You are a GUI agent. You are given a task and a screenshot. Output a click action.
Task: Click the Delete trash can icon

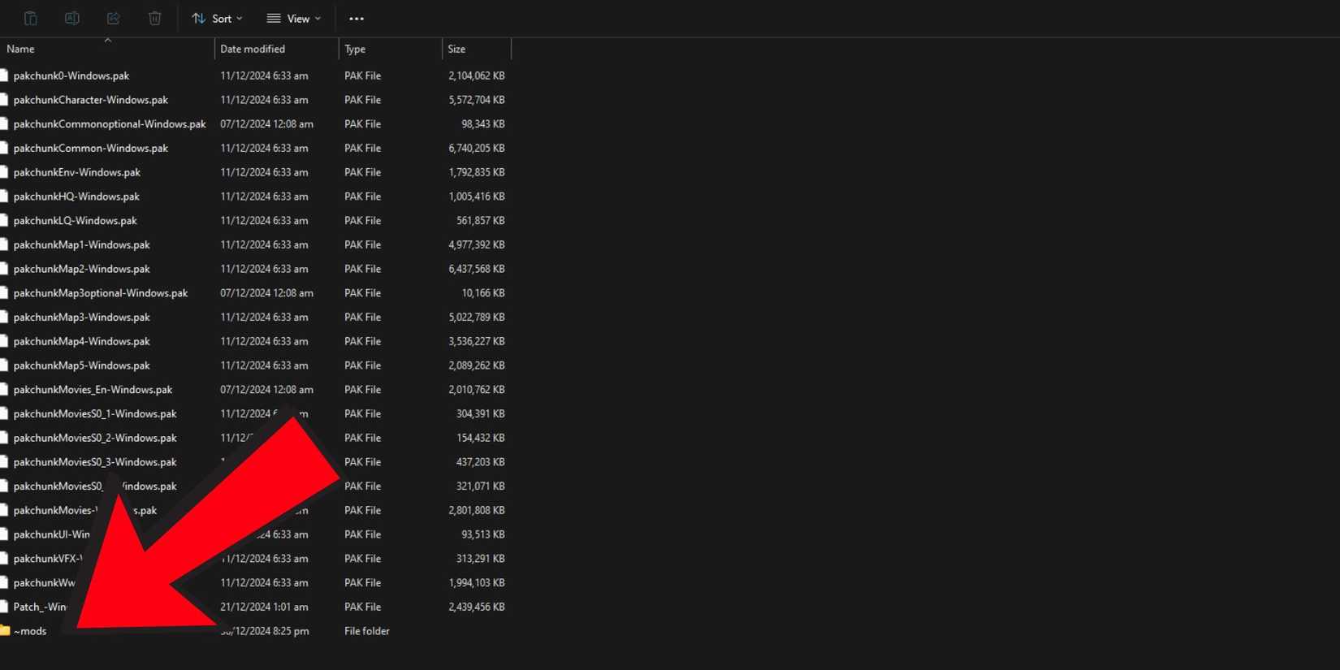pyautogui.click(x=154, y=18)
